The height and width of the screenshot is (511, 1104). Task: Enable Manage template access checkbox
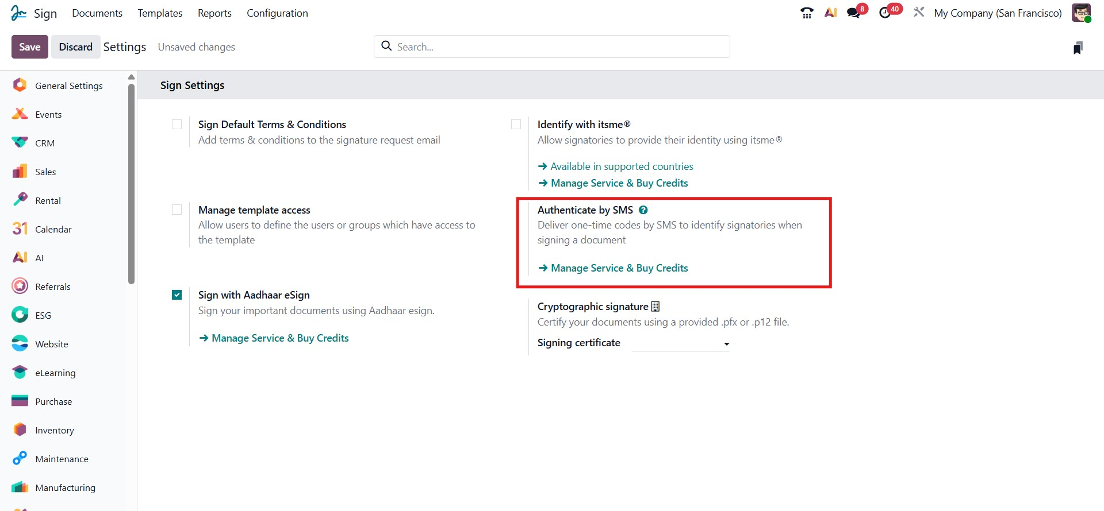coord(177,210)
